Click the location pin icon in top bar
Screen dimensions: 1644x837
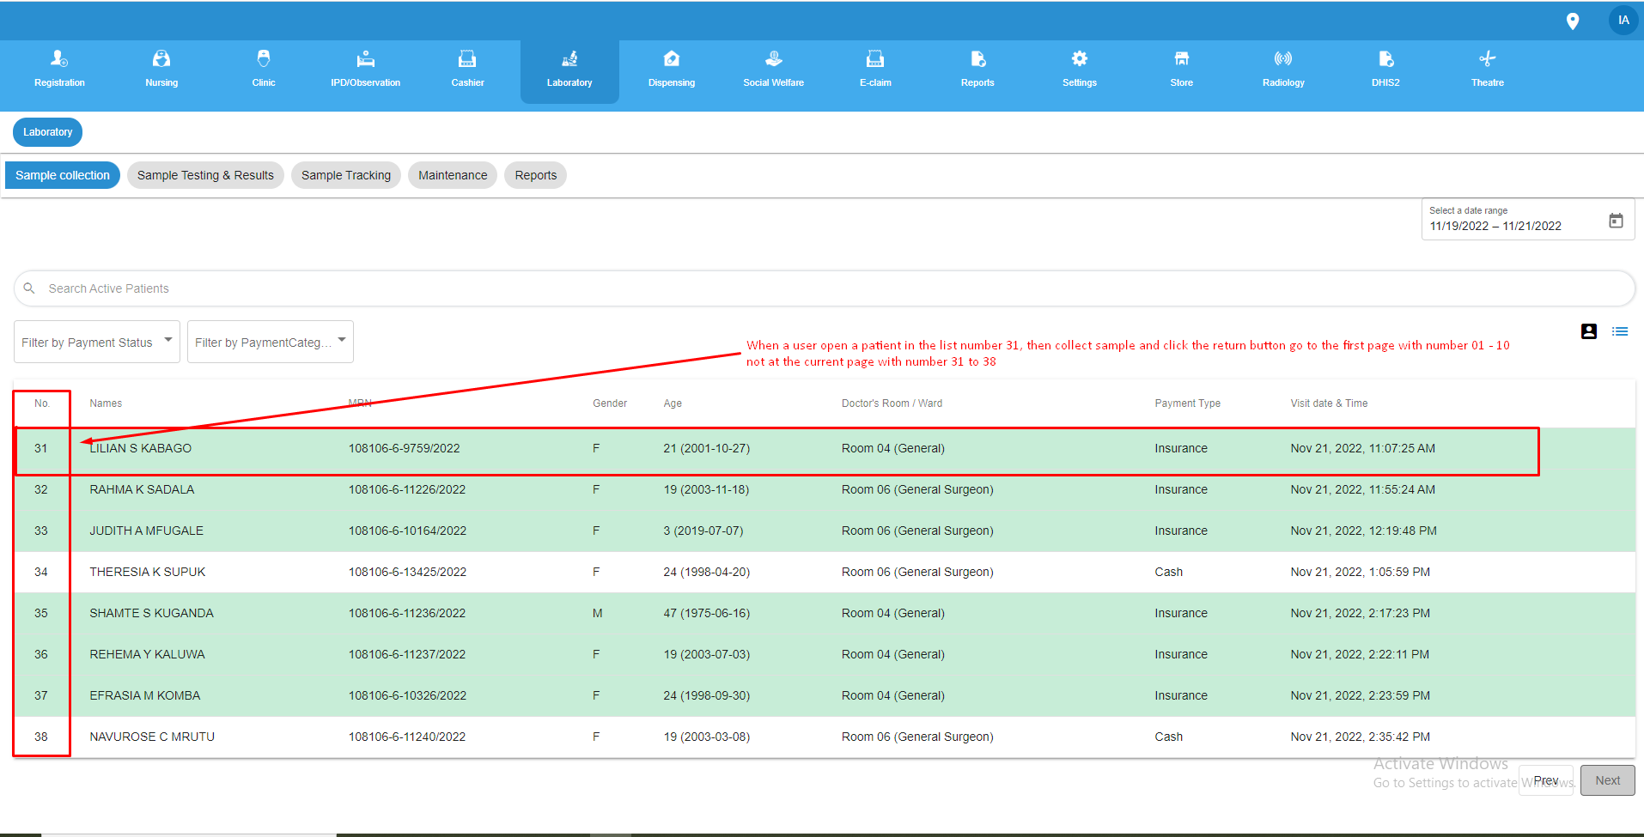[x=1574, y=20]
